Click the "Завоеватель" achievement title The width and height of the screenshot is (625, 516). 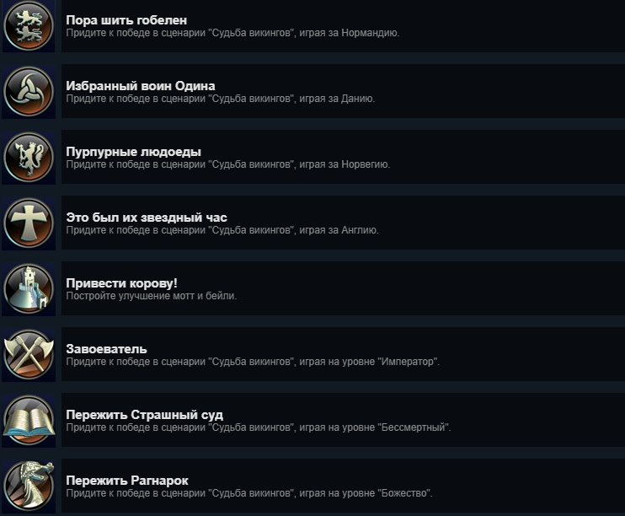(x=106, y=349)
